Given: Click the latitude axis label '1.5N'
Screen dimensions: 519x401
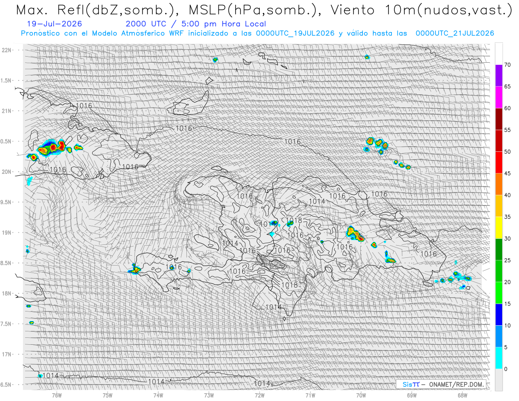Looking at the screenshot, I should [x=6, y=80].
